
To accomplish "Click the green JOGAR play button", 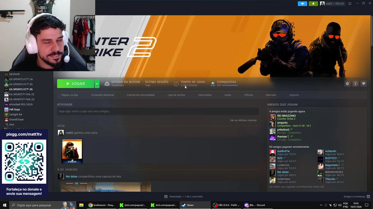I will (75, 84).
